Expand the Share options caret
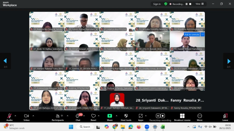The width and height of the screenshot is (234, 131). (116, 116)
